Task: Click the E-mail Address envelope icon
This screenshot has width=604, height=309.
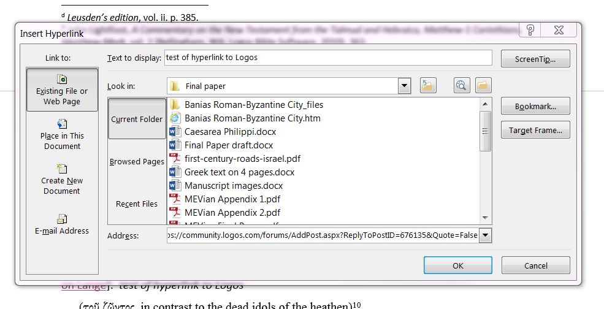Action: 62,219
